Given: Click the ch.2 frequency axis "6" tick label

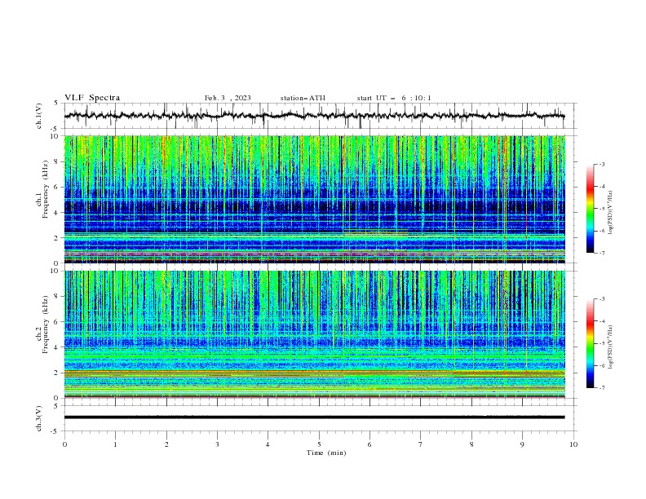Looking at the screenshot, I should click(x=56, y=322).
